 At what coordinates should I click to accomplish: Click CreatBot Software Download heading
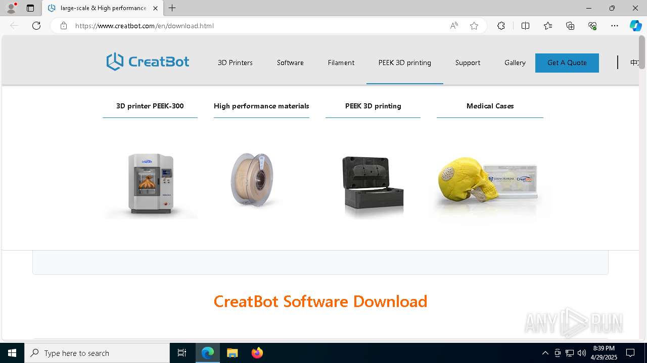tap(320, 301)
